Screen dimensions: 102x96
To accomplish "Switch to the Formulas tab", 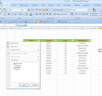I will coord(35,5).
